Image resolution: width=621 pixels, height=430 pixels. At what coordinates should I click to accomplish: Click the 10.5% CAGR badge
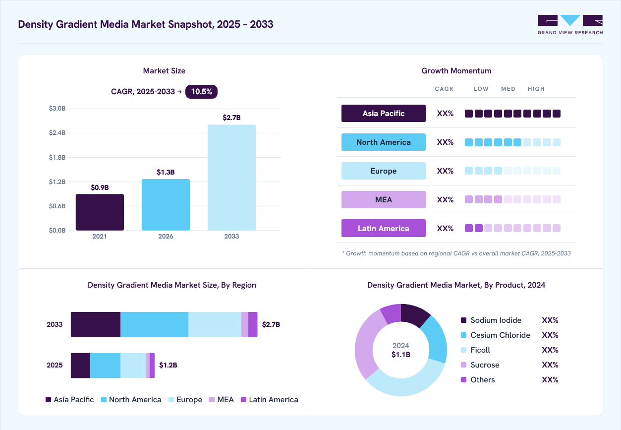(201, 91)
